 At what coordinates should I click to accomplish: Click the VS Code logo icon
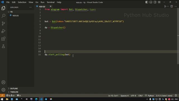tap(3, 2)
